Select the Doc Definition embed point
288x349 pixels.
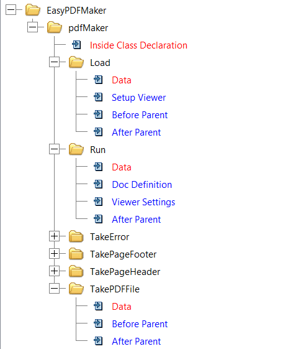click(142, 185)
